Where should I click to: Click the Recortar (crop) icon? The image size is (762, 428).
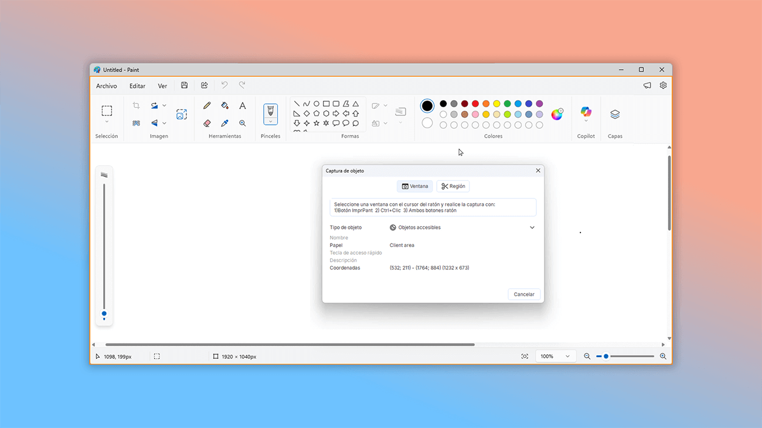pyautogui.click(x=136, y=105)
